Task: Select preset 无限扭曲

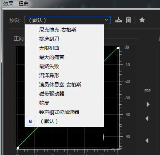Action: point(64,48)
